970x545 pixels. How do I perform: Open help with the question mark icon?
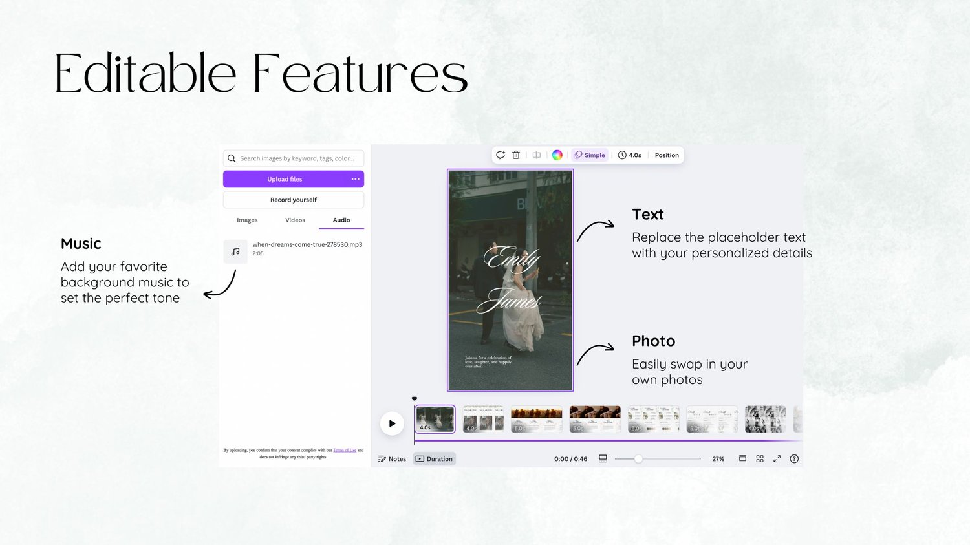click(794, 459)
